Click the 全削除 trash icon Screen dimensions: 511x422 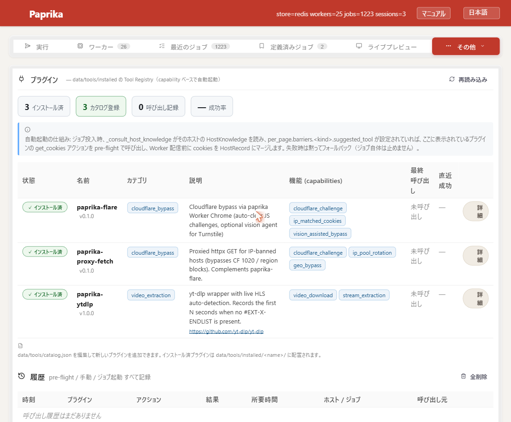[463, 376]
